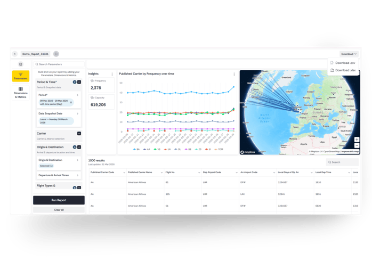Image resolution: width=372 pixels, height=279 pixels.
Task: Toggle the AA series in the chart legend
Action: tap(147, 150)
